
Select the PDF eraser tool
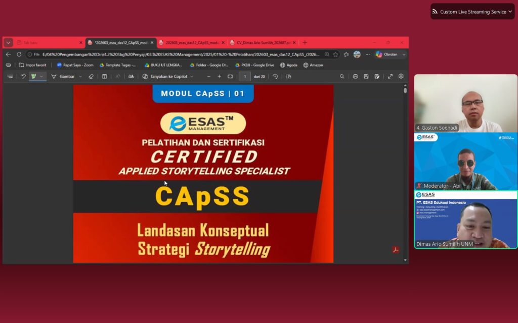91,77
